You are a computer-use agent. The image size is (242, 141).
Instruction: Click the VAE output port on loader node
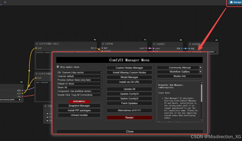[22, 96]
